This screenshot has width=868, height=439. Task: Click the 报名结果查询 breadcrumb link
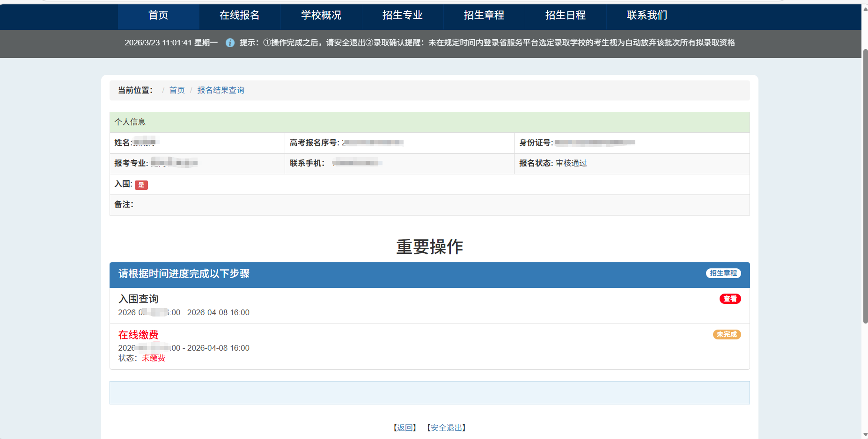[221, 90]
